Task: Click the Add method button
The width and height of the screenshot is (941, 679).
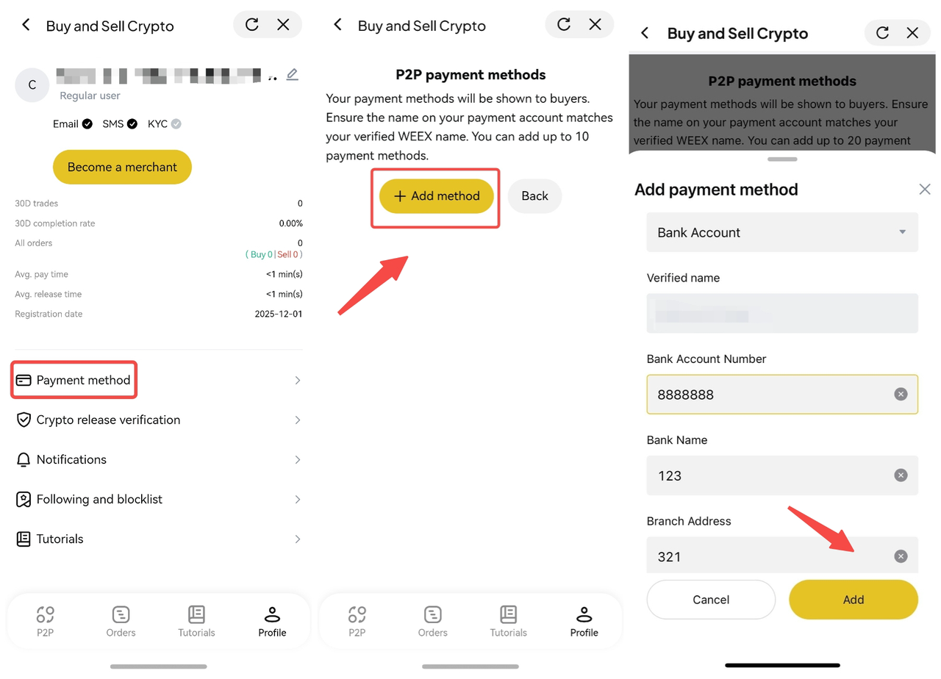Action: (437, 196)
